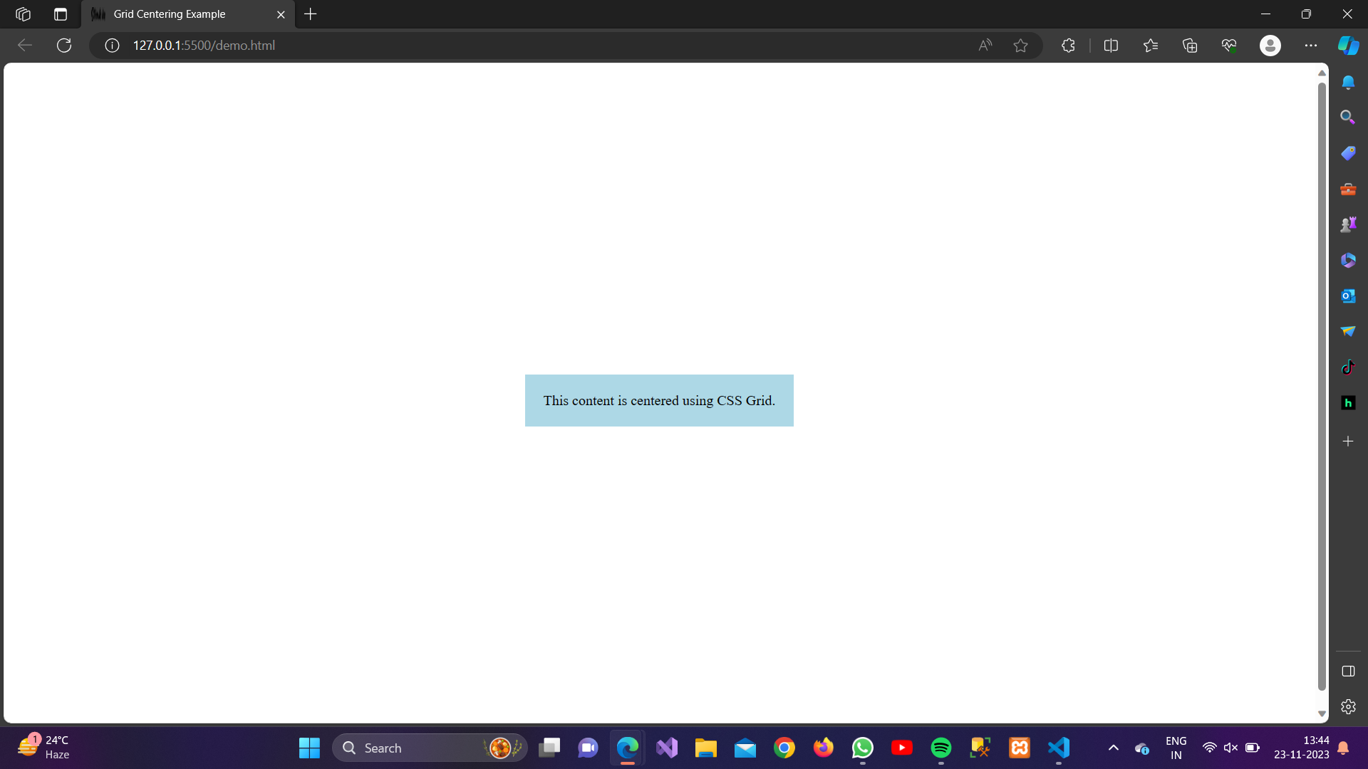Screen dimensions: 1368x769
Task: Expand Settings and more ellipsis menu
Action: [1310, 46]
